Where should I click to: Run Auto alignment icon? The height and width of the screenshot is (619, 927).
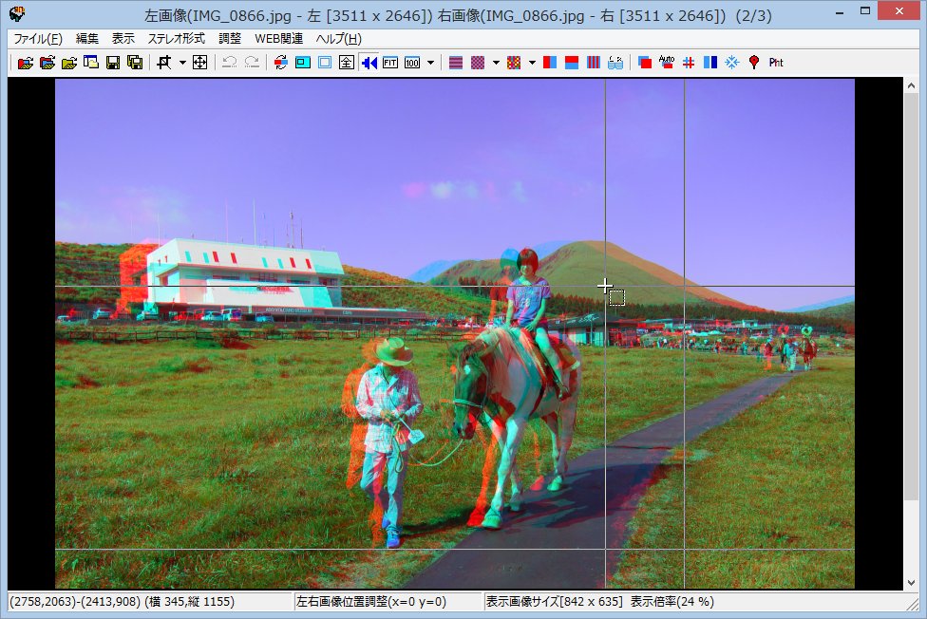click(x=667, y=63)
